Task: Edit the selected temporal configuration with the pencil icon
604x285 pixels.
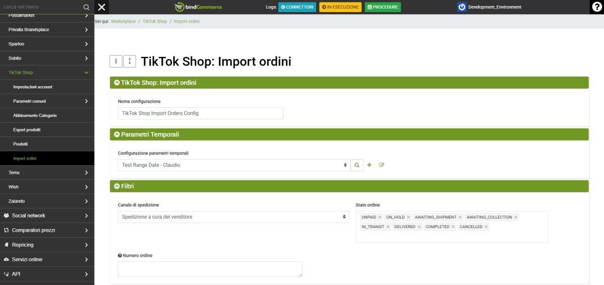Action: (382, 165)
